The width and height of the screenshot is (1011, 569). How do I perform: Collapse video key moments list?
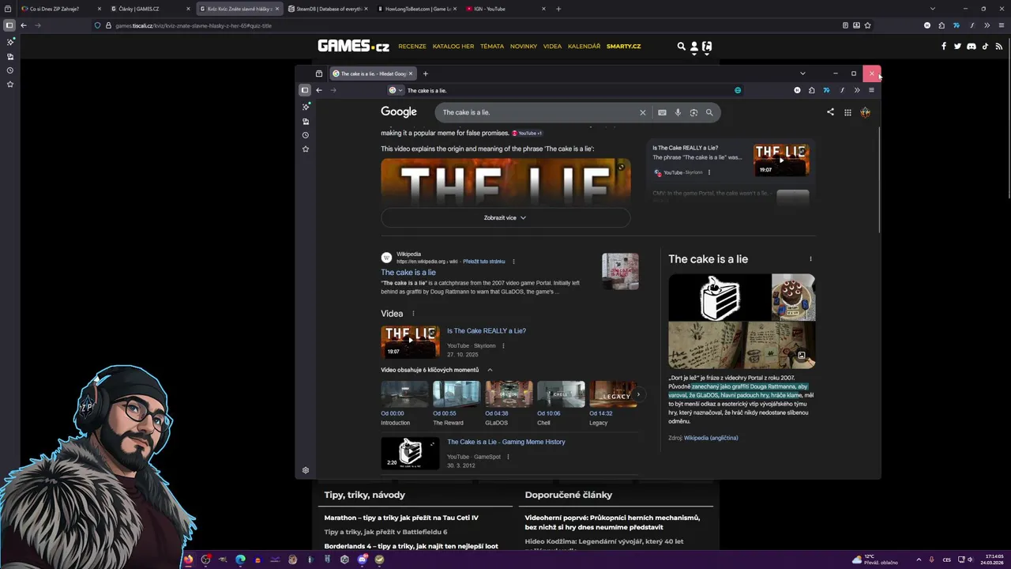click(x=490, y=370)
